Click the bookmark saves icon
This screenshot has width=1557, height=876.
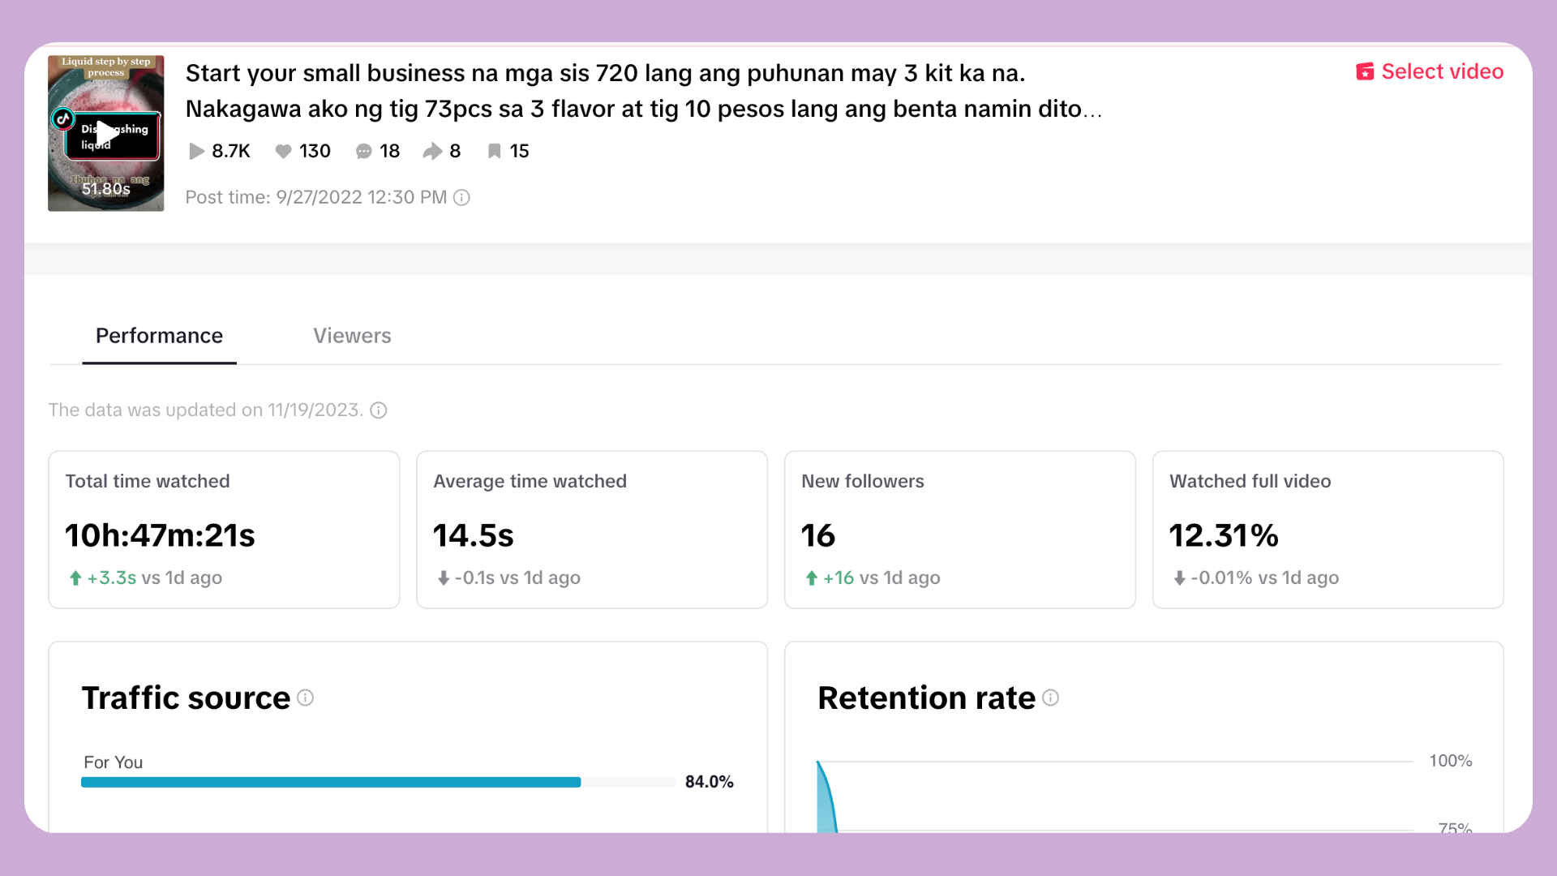coord(494,152)
